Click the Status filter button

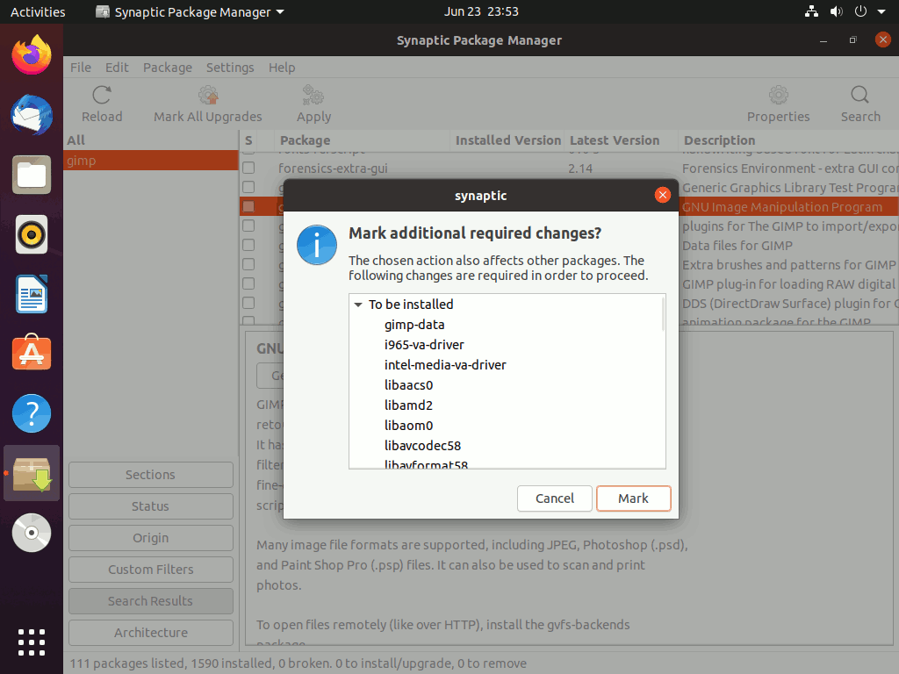pos(151,506)
